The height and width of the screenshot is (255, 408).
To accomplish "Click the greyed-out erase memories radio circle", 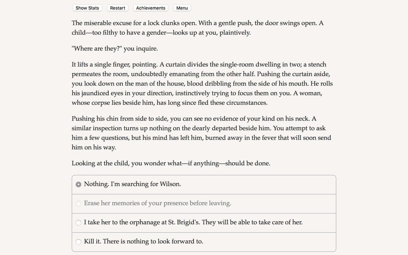I will click(x=78, y=204).
